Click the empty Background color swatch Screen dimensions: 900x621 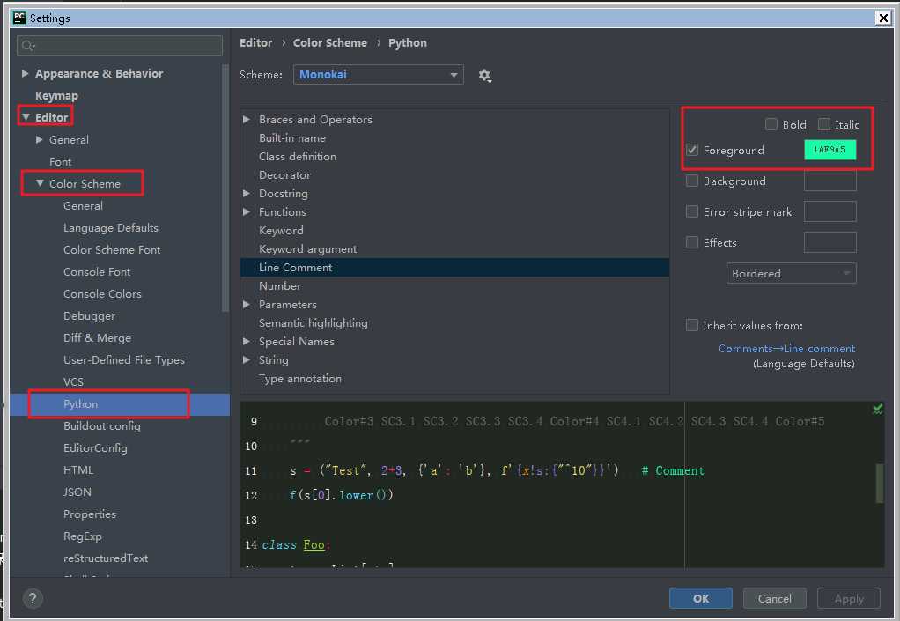point(830,181)
